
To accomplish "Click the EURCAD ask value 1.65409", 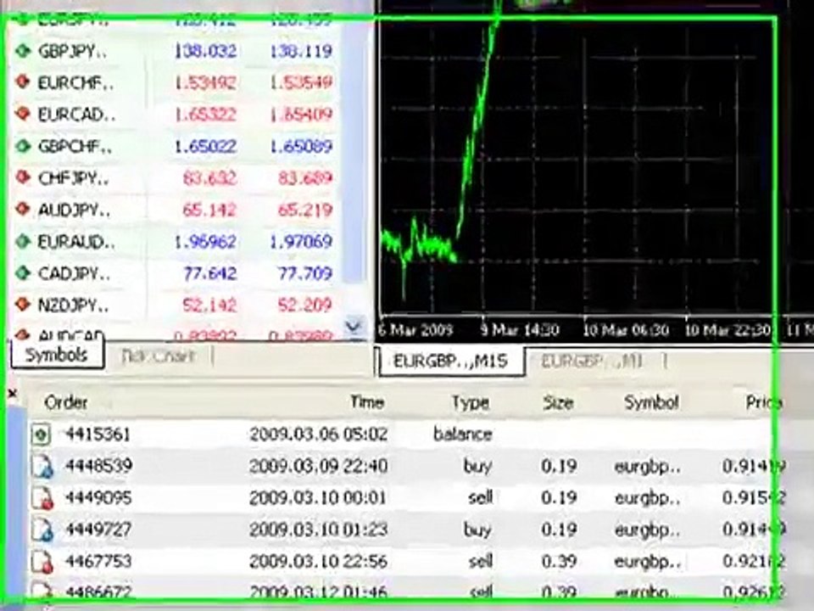I will (301, 115).
